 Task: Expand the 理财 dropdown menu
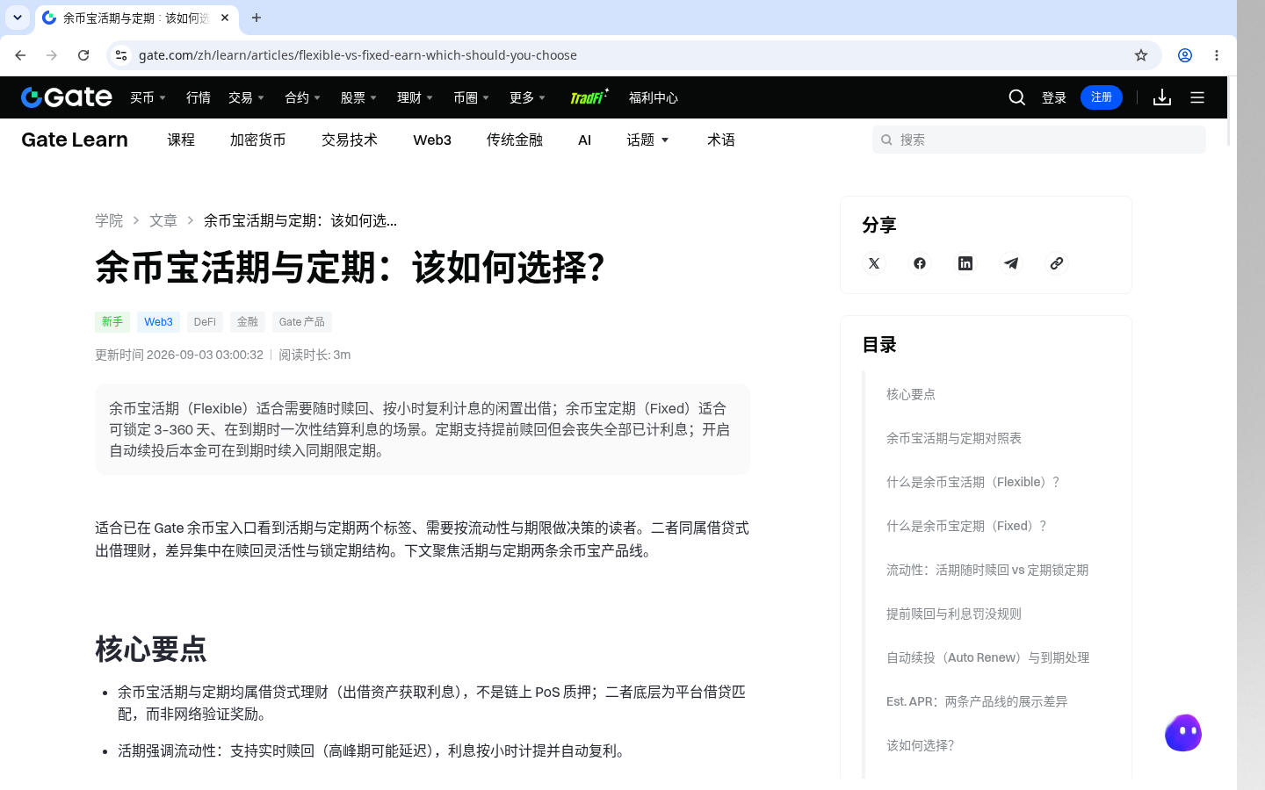point(416,97)
